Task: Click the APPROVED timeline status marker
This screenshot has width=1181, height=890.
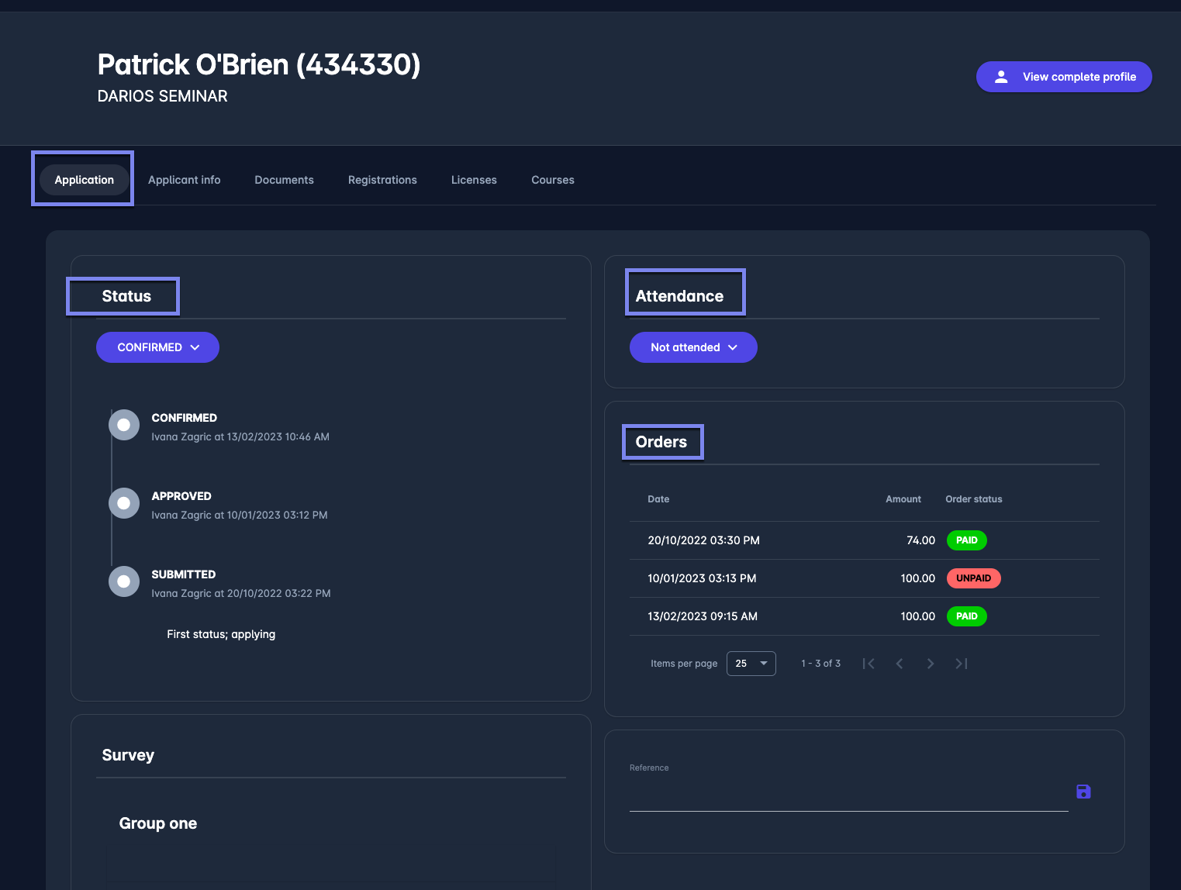Action: [124, 503]
